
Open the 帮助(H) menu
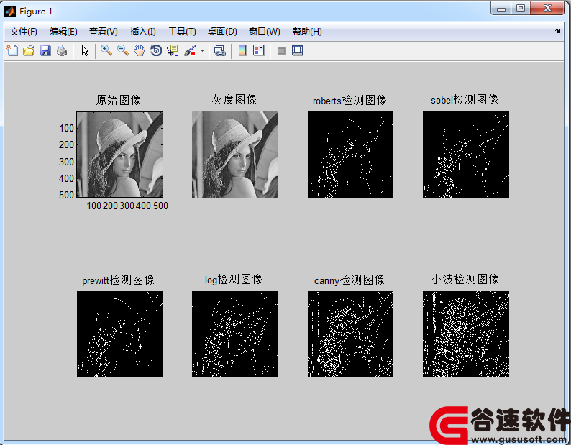(x=307, y=32)
